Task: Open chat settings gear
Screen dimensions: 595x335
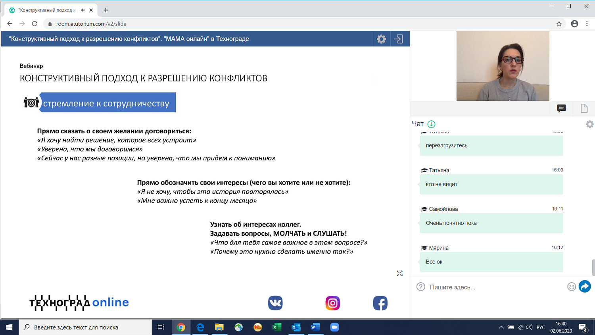Action: point(590,124)
